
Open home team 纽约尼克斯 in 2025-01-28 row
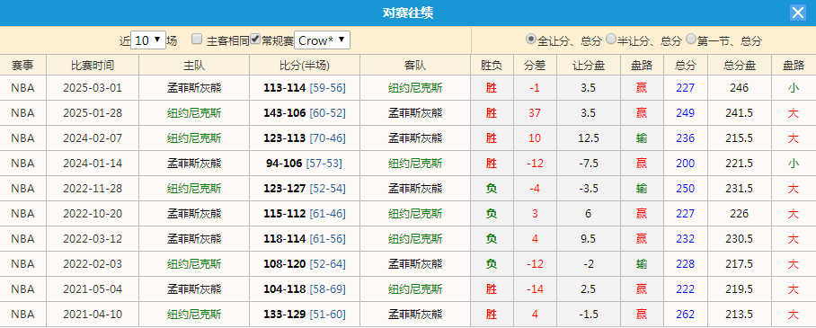(194, 113)
